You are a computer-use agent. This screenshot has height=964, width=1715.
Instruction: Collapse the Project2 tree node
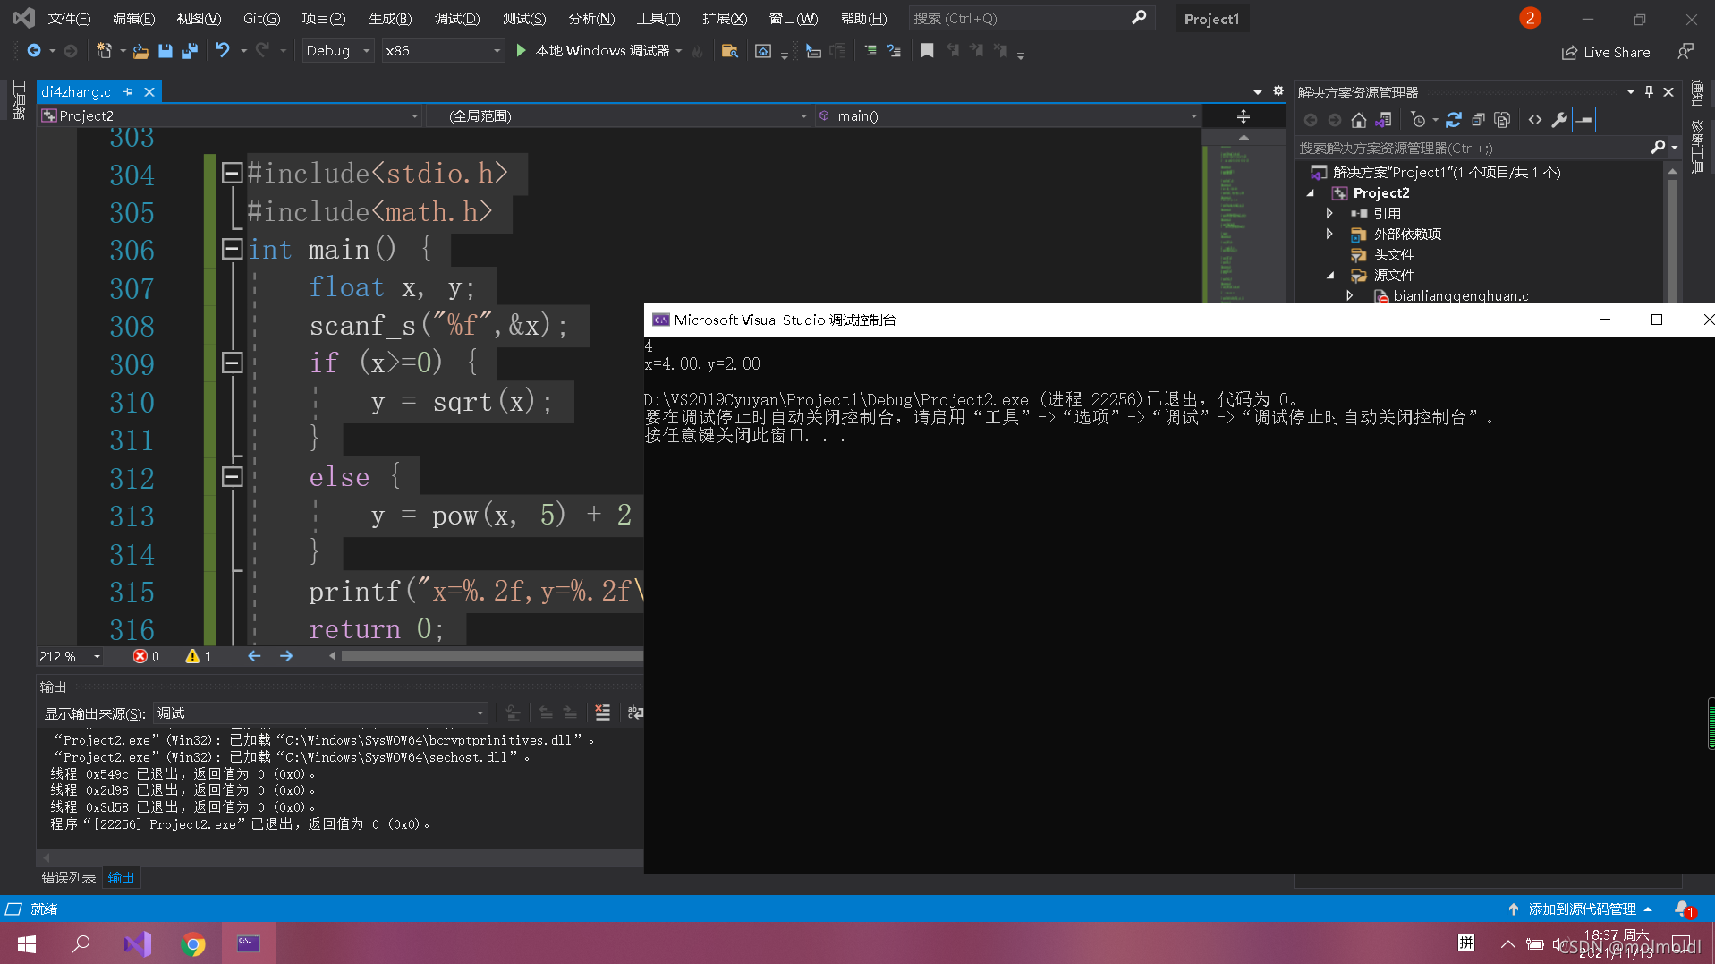tap(1312, 193)
